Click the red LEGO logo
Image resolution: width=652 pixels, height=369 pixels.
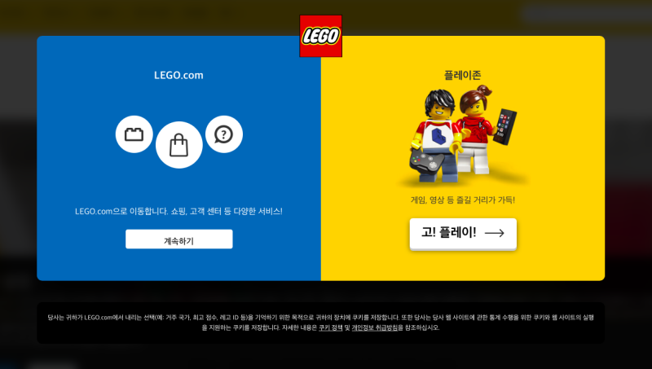pos(320,36)
